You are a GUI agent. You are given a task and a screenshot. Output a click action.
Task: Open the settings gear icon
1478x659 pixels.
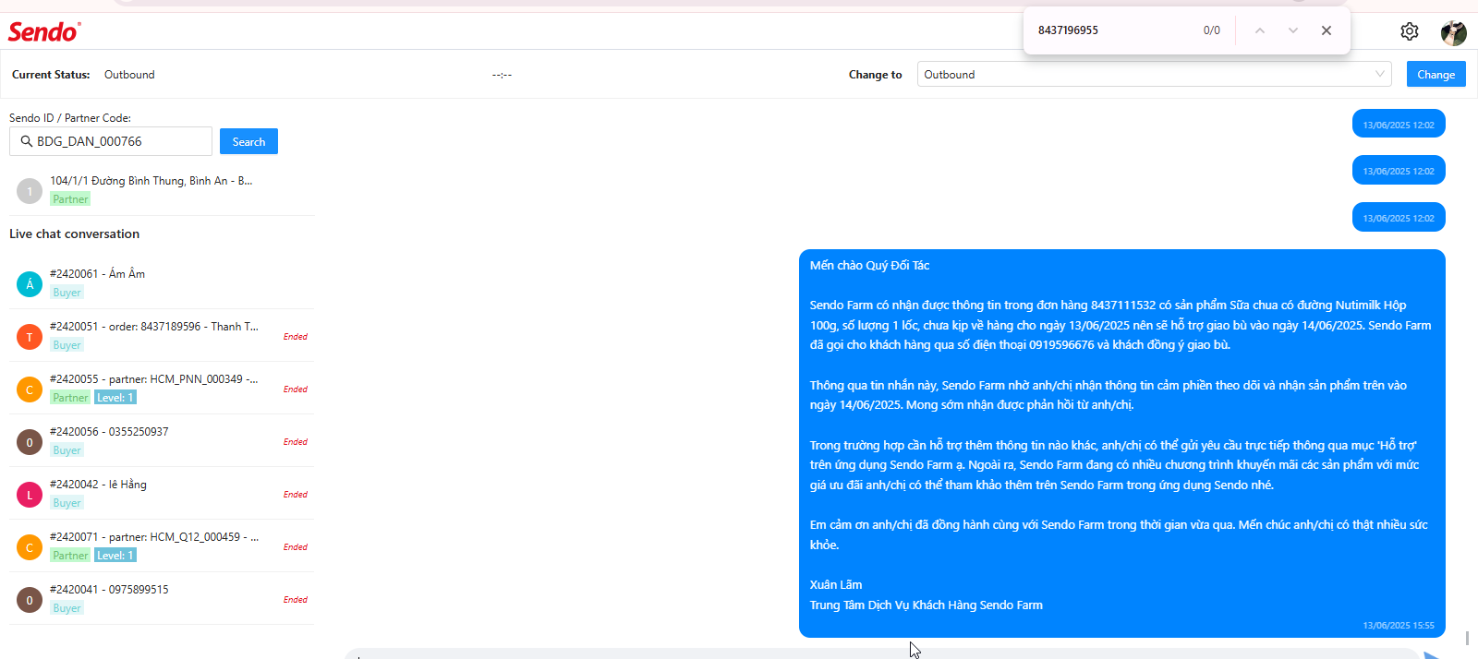coord(1409,31)
